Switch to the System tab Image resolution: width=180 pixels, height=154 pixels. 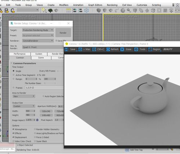tap(39, 54)
